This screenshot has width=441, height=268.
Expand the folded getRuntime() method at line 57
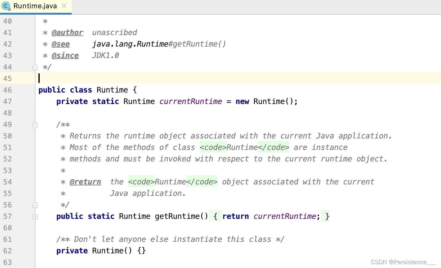point(35,217)
